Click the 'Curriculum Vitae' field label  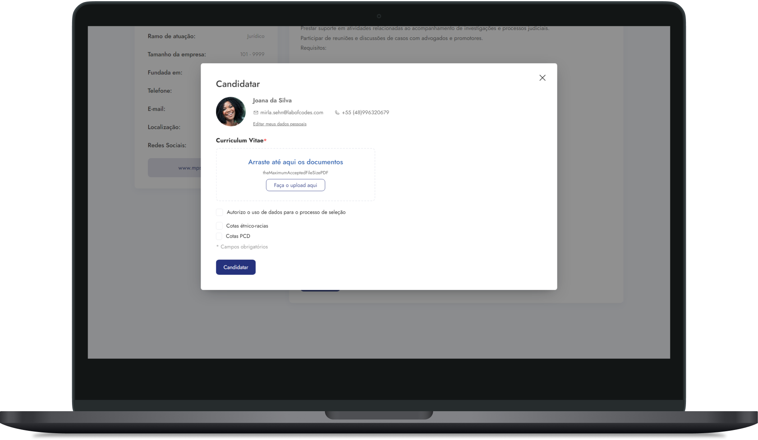(x=240, y=140)
